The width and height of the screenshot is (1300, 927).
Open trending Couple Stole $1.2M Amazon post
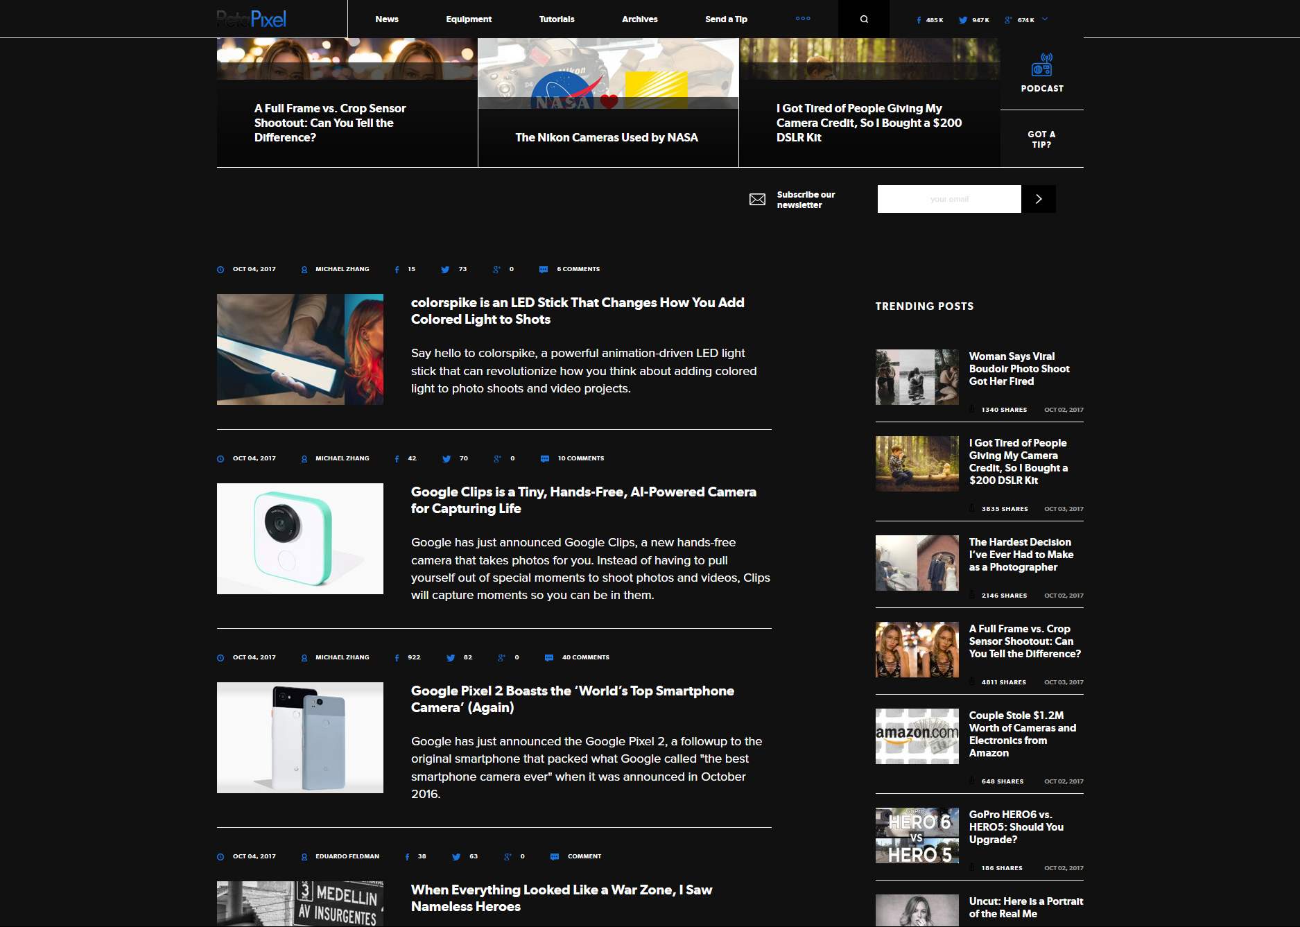[1023, 734]
